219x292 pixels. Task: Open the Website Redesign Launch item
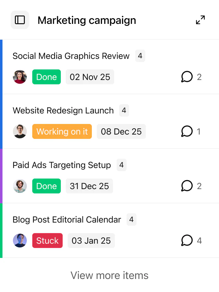(63, 110)
